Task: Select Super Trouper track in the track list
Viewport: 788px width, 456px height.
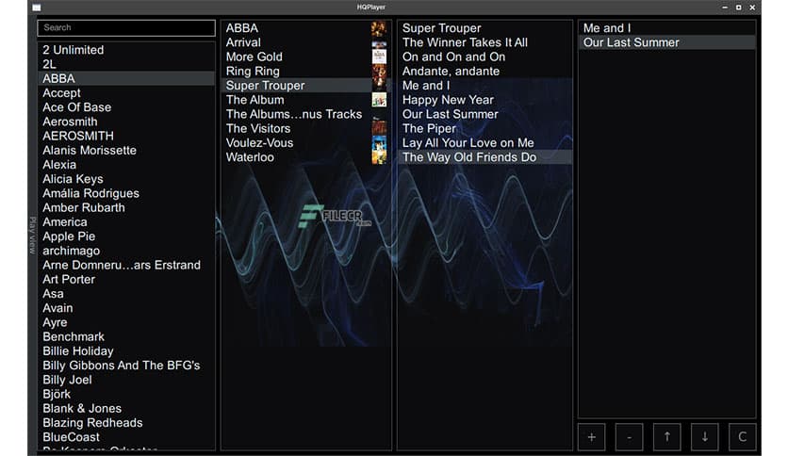Action: (x=485, y=28)
